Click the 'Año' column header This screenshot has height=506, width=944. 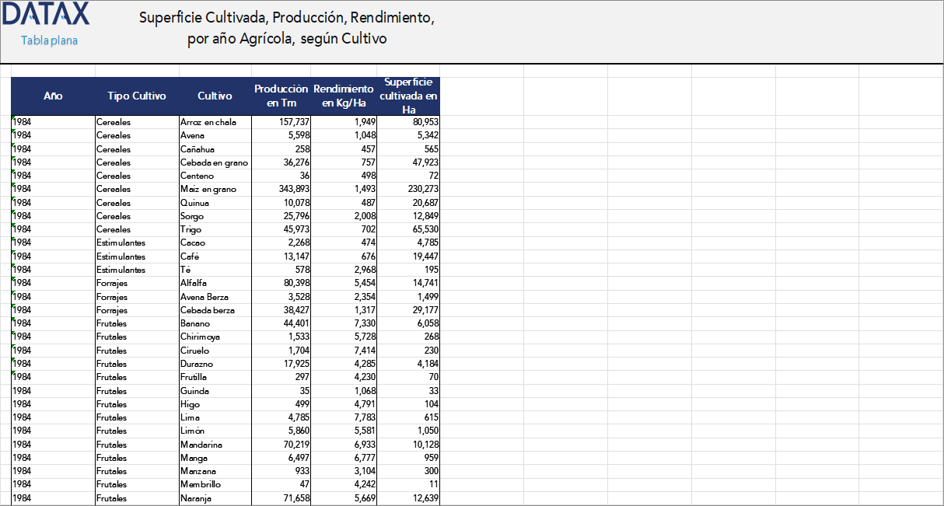(x=53, y=96)
